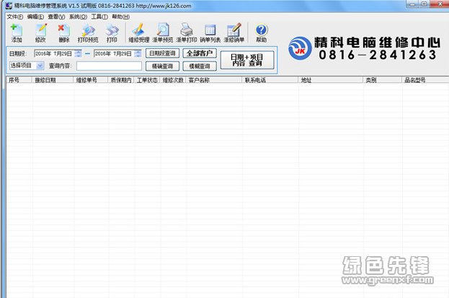
Task: Click the 地址 column header
Action: point(330,80)
